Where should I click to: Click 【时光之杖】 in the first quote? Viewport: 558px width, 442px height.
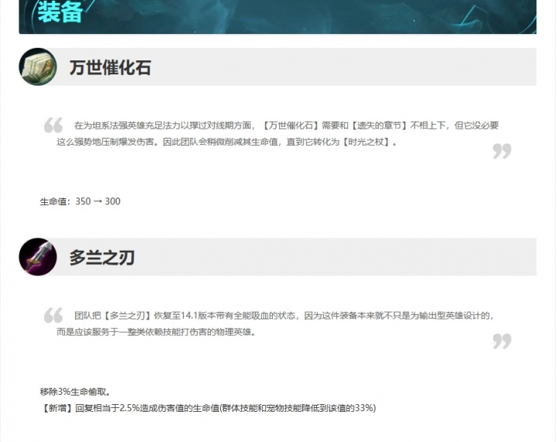(375, 142)
